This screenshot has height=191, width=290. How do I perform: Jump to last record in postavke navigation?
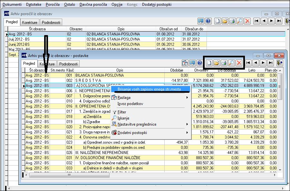(x=271, y=63)
